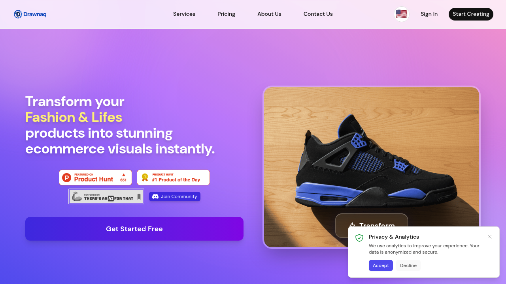Accept analytics in the privacy popup
The width and height of the screenshot is (506, 284).
point(381,265)
